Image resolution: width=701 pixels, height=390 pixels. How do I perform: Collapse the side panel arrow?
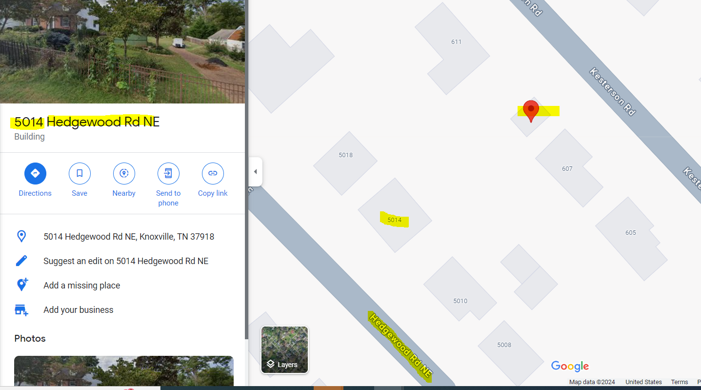pyautogui.click(x=255, y=172)
